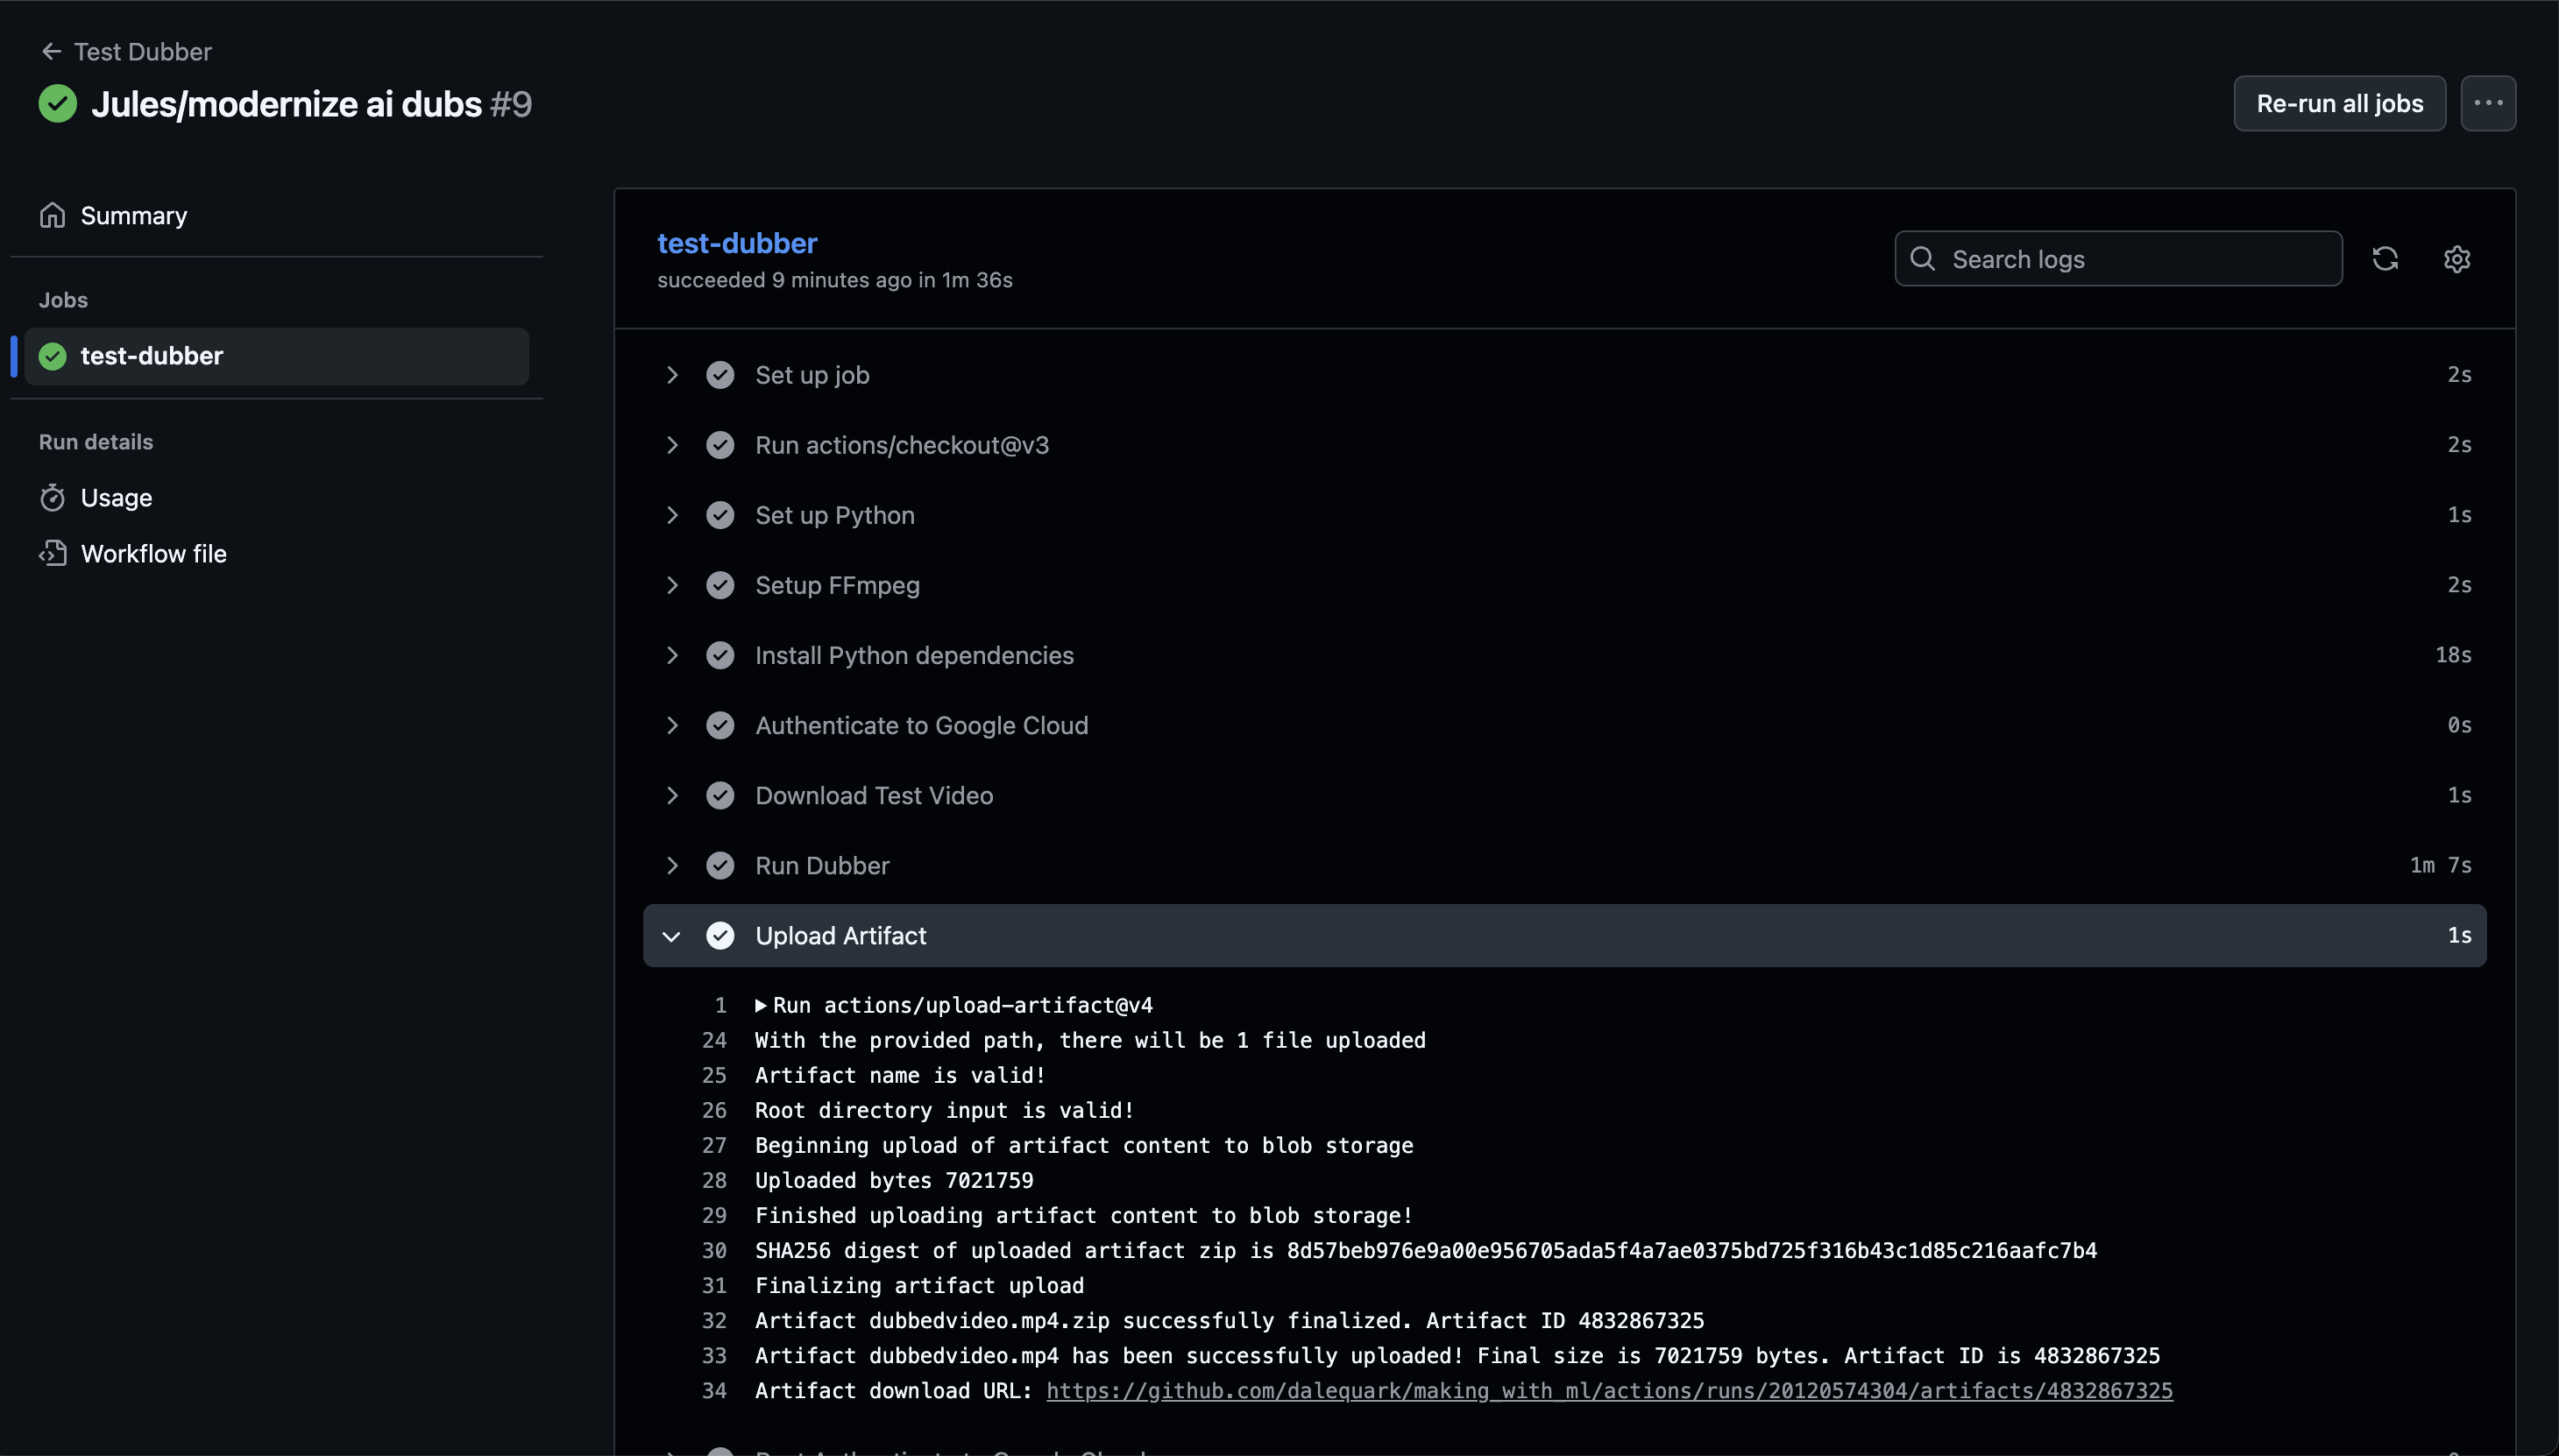Click the success check on the Run Dubber step
Viewport: 2559px width, 1456px height.
click(x=721, y=865)
